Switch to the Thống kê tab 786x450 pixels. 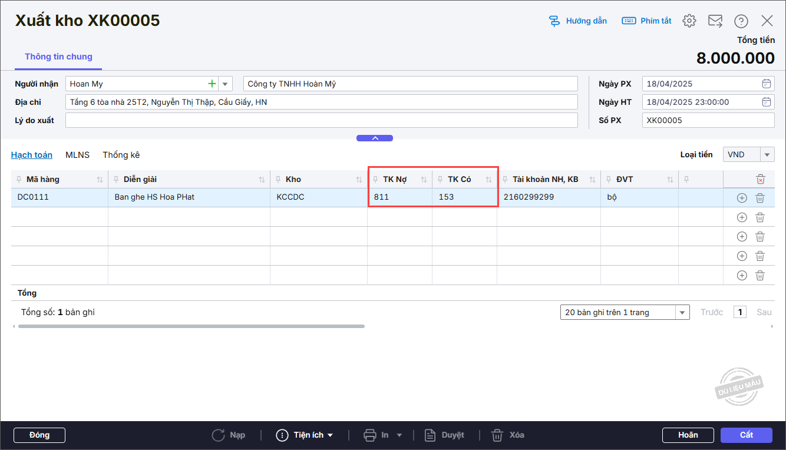click(121, 155)
